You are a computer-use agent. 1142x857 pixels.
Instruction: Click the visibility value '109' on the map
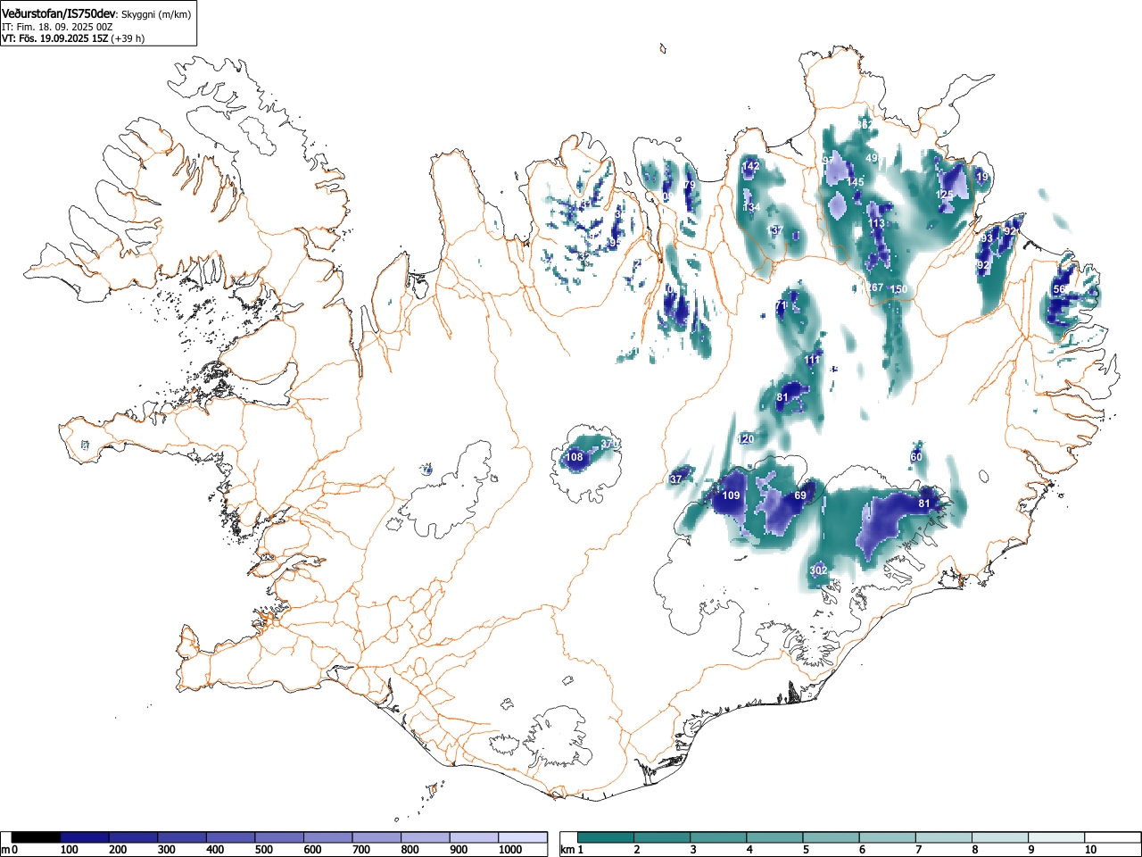tap(731, 495)
